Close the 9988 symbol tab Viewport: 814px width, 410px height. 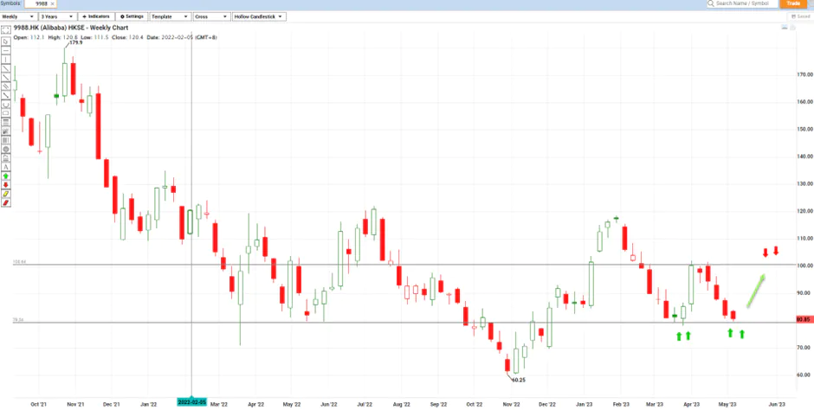point(53,3)
